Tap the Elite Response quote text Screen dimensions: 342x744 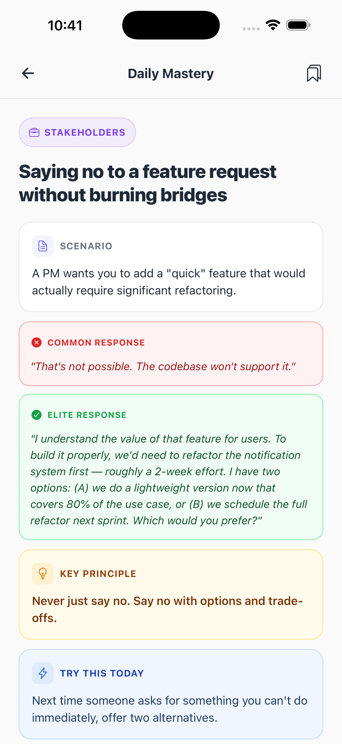(x=169, y=480)
